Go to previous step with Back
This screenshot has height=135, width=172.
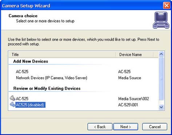(100, 127)
